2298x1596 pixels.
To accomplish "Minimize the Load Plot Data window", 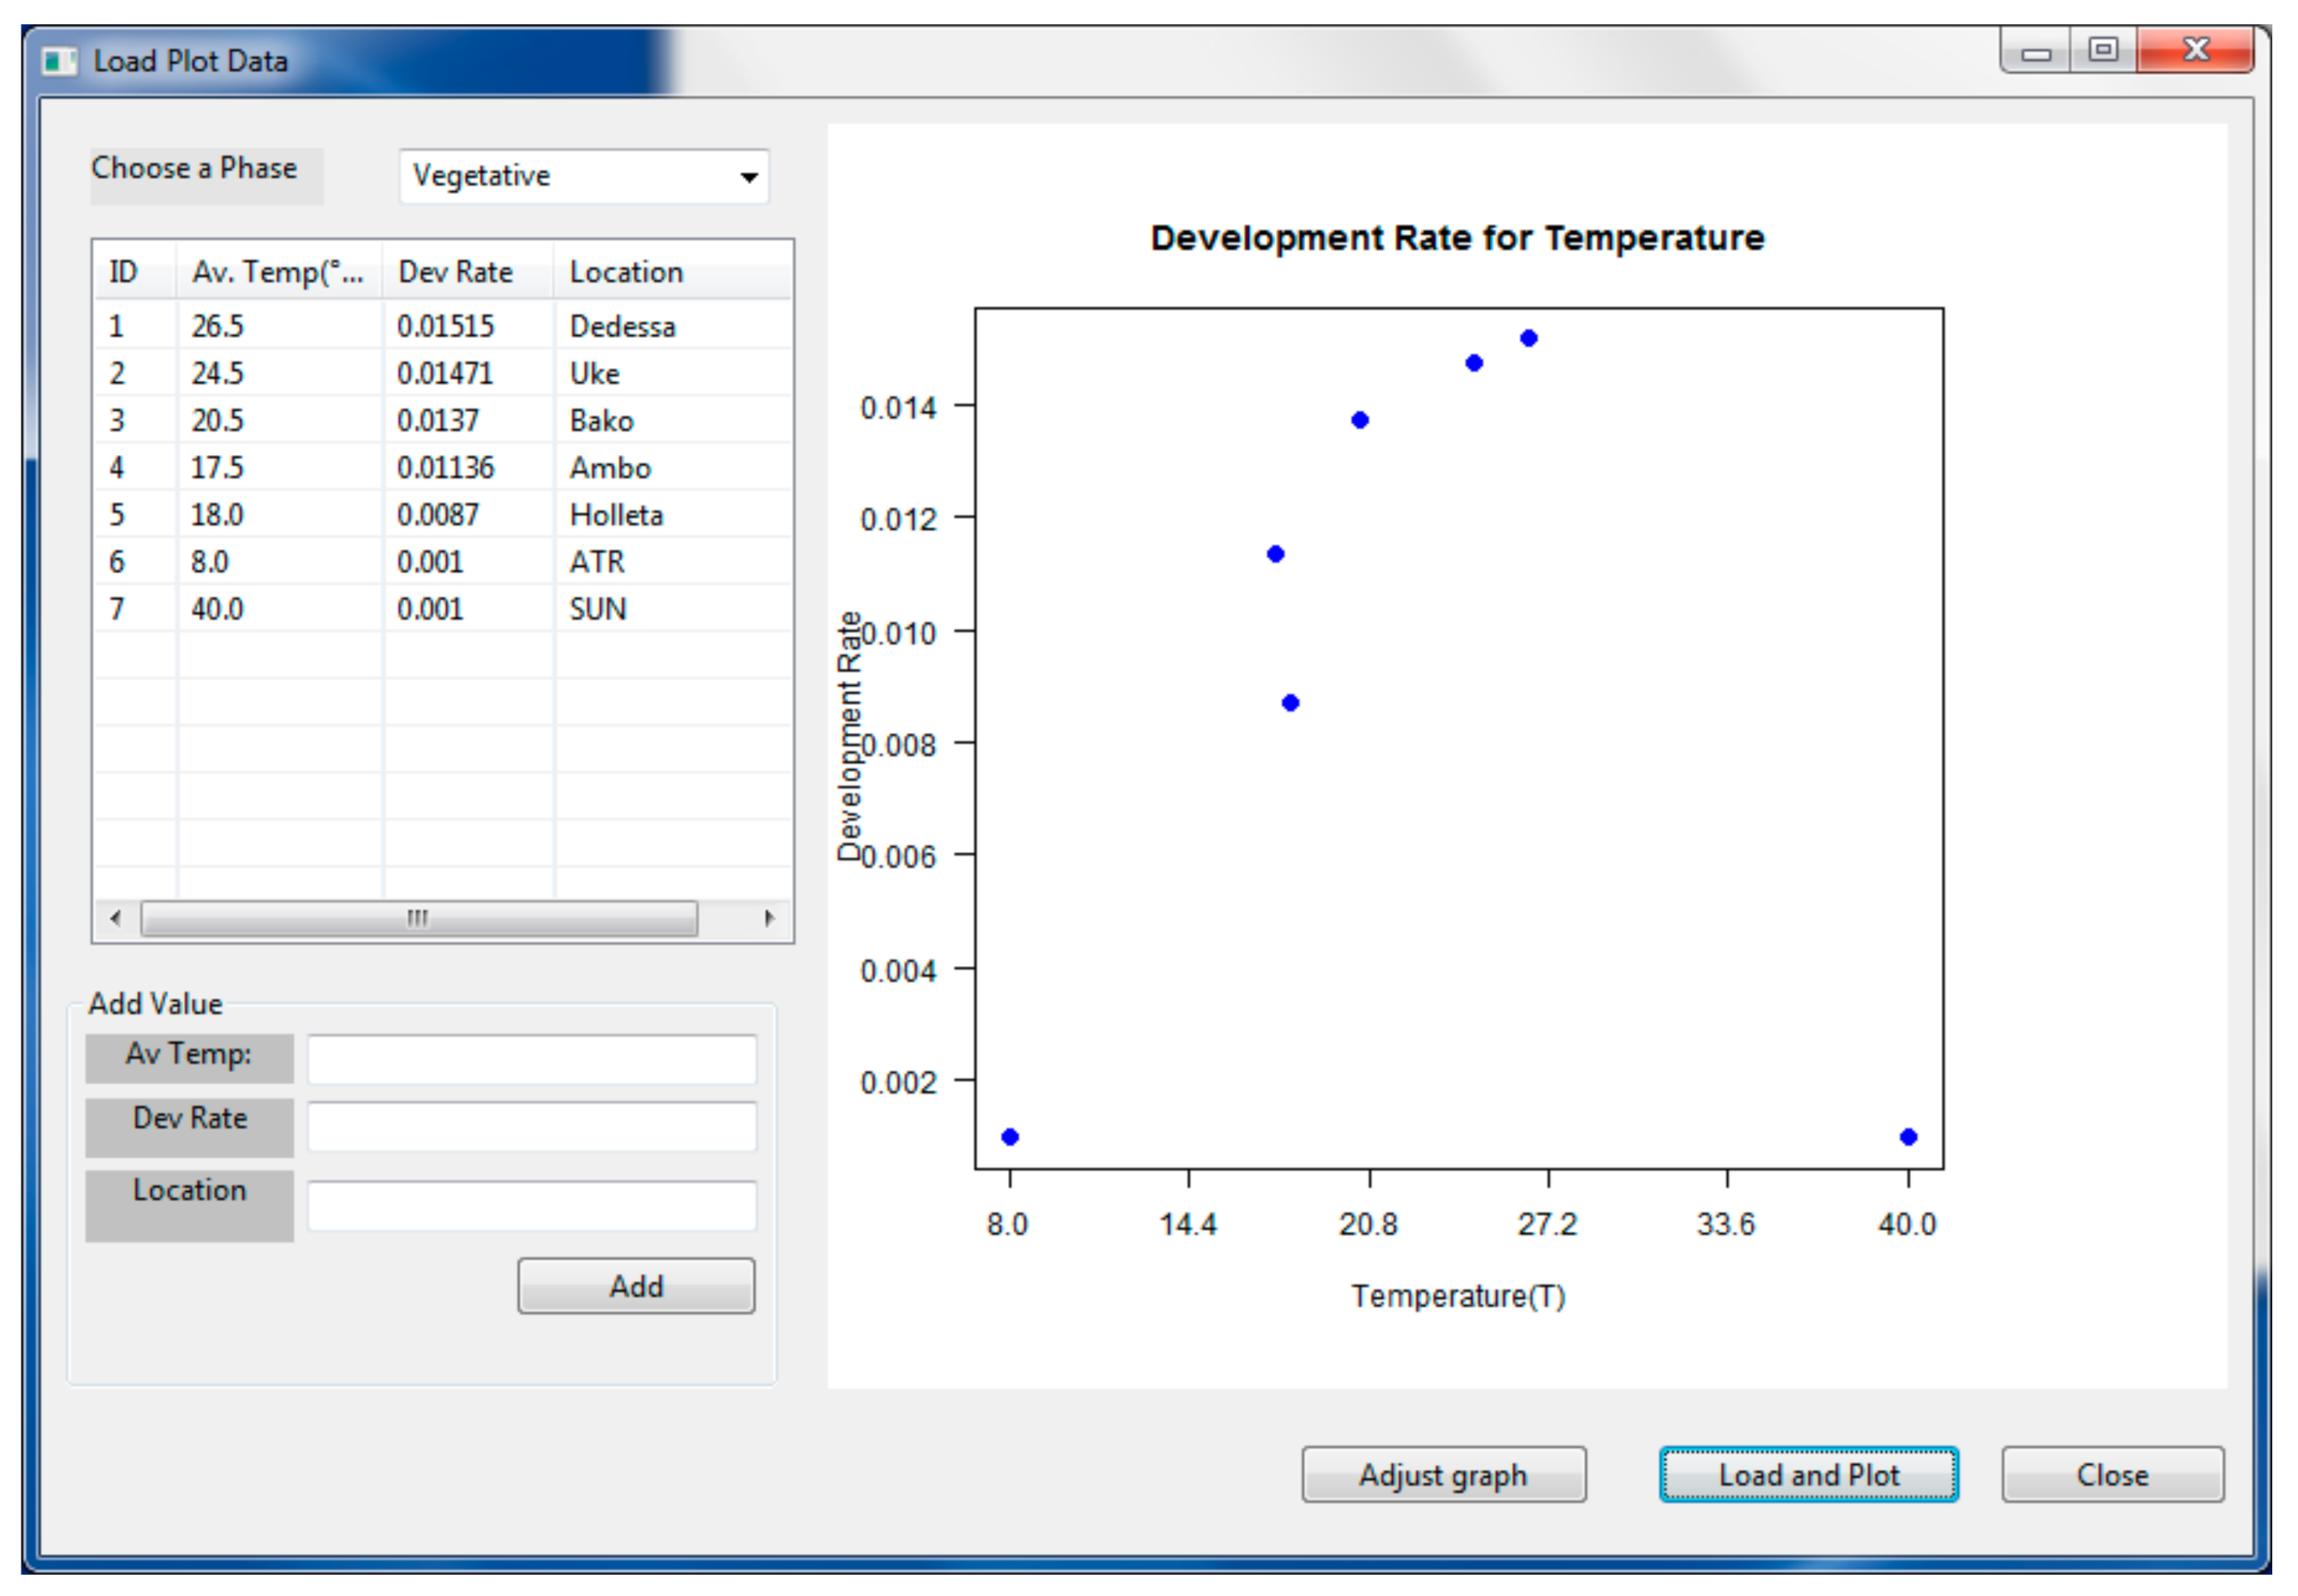I will pyautogui.click(x=2035, y=51).
